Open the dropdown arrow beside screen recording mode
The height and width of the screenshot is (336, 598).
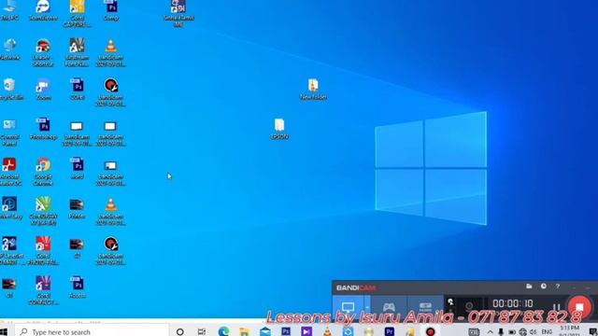pyautogui.click(x=367, y=307)
